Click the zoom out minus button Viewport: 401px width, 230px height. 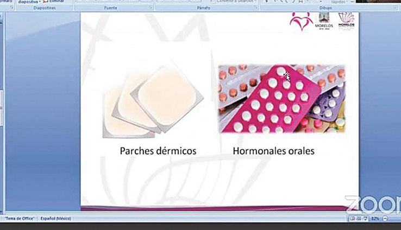click(x=385, y=218)
